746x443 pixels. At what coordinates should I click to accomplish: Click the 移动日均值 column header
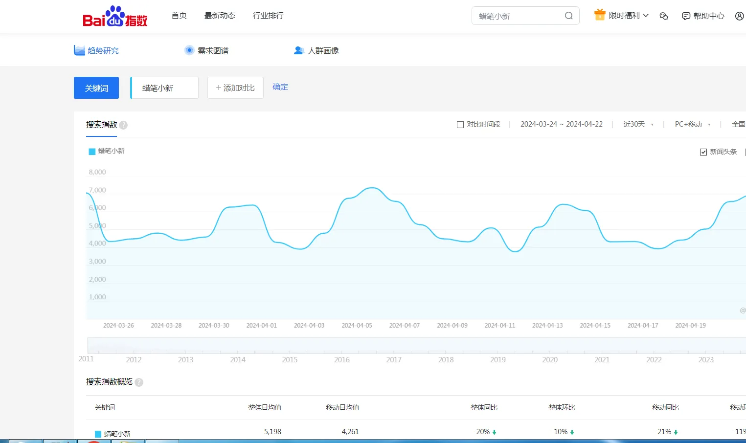[x=342, y=407]
